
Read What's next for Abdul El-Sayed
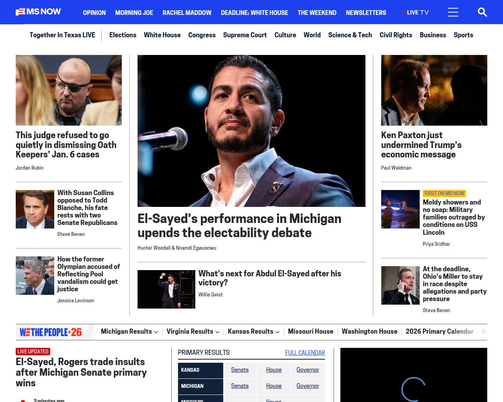tap(270, 278)
